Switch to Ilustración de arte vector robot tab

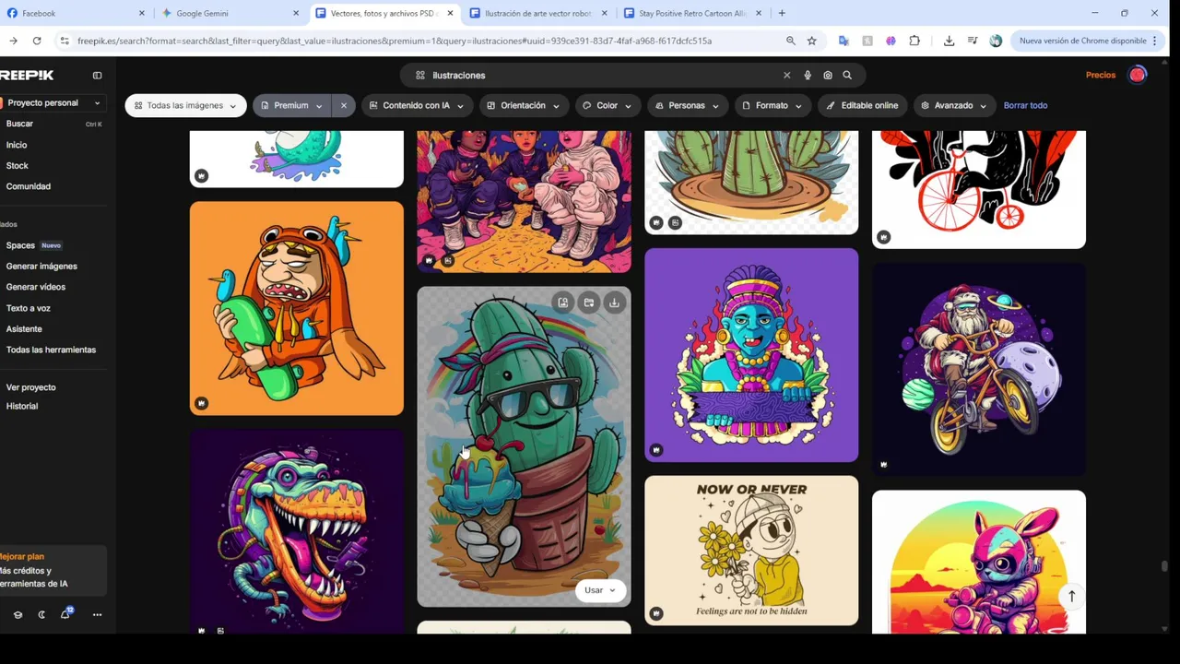pos(539,13)
